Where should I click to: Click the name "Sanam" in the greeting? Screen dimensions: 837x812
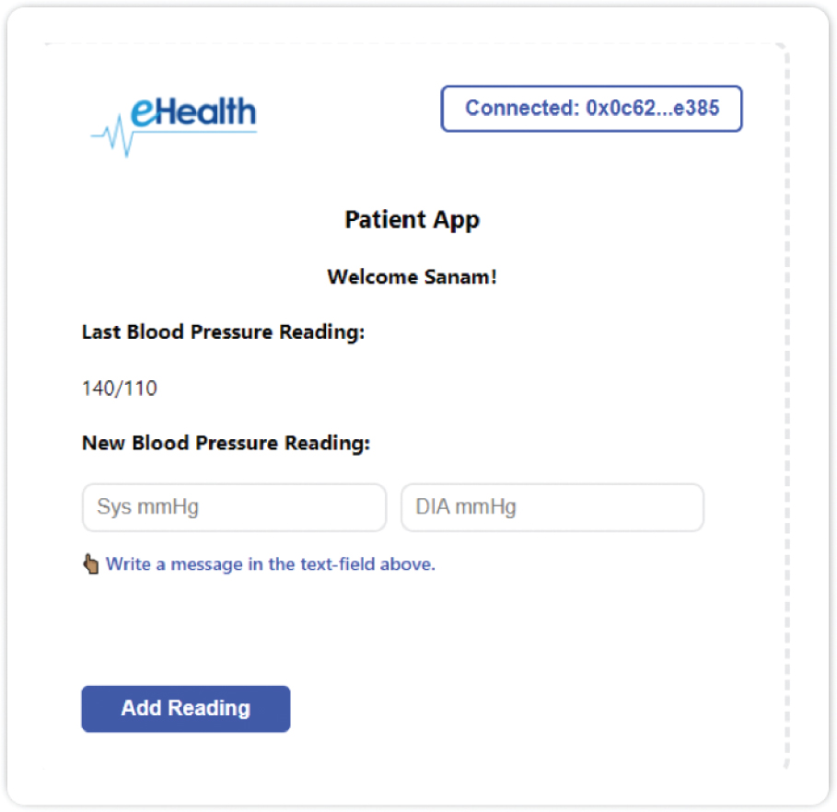point(463,277)
